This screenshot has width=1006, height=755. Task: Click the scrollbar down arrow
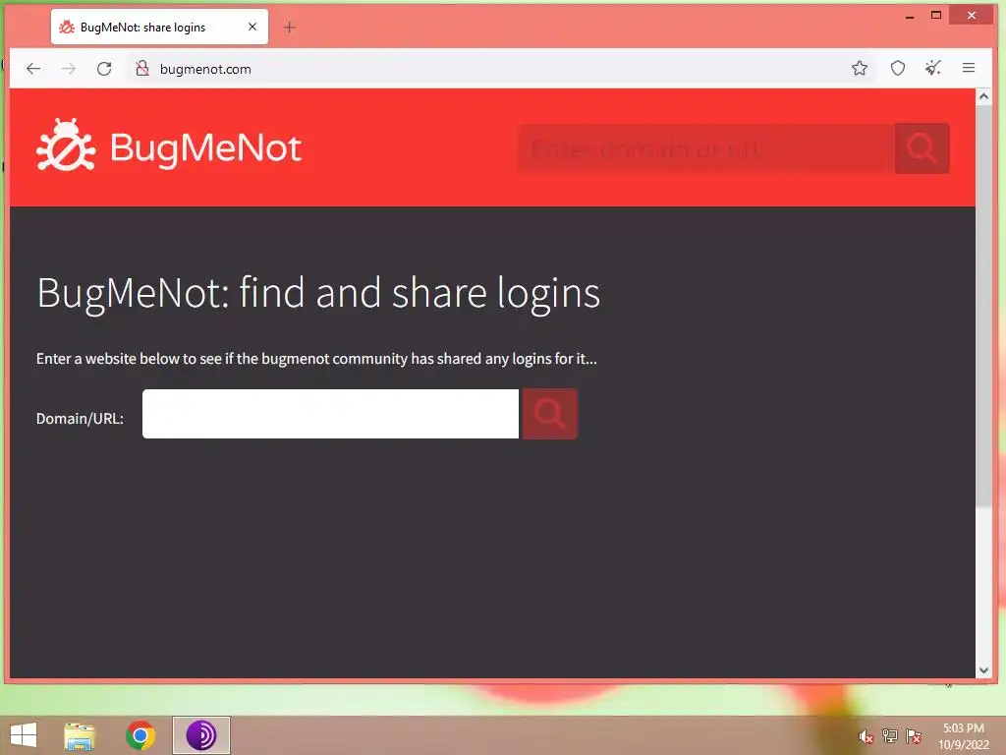pyautogui.click(x=983, y=670)
